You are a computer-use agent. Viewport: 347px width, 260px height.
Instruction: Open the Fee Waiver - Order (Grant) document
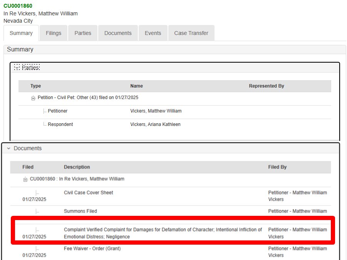(92, 248)
